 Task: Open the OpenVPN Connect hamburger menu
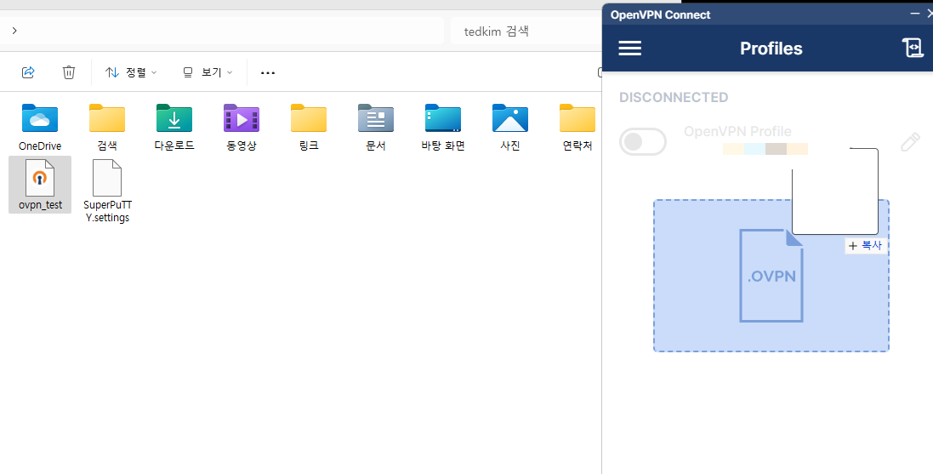point(629,49)
